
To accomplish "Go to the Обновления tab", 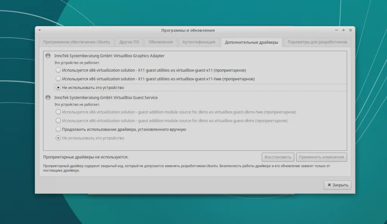I will [x=161, y=42].
